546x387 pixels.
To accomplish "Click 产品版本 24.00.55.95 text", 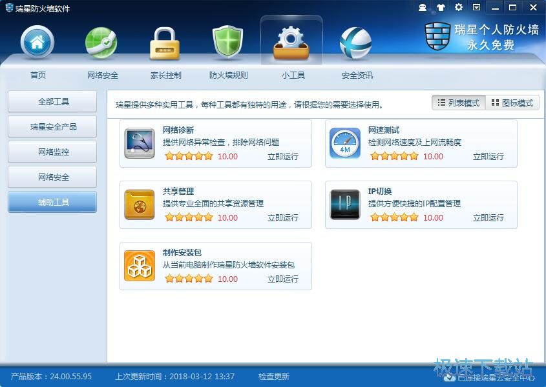I will 51,376.
